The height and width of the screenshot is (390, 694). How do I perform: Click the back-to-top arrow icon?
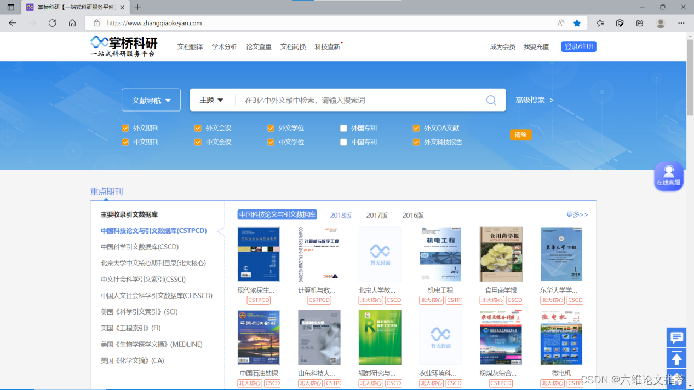click(676, 358)
